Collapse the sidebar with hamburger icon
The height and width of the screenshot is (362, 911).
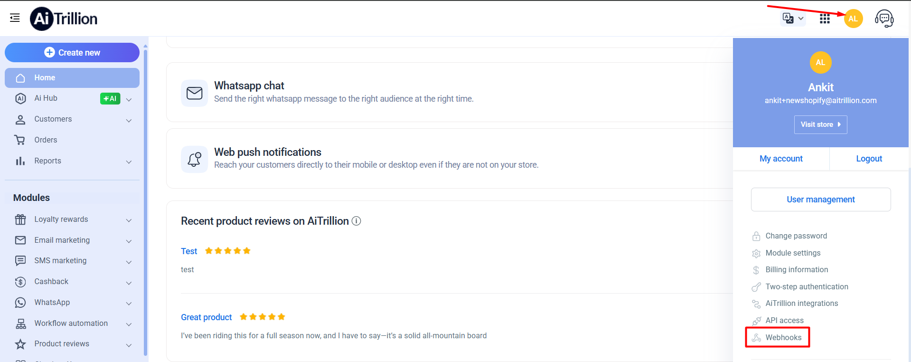tap(15, 18)
